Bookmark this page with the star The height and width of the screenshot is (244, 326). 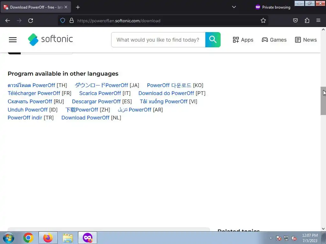[263, 21]
